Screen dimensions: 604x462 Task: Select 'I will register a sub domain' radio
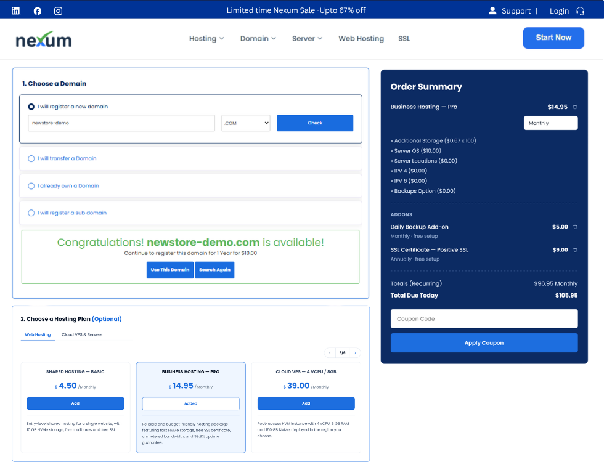pyautogui.click(x=31, y=213)
